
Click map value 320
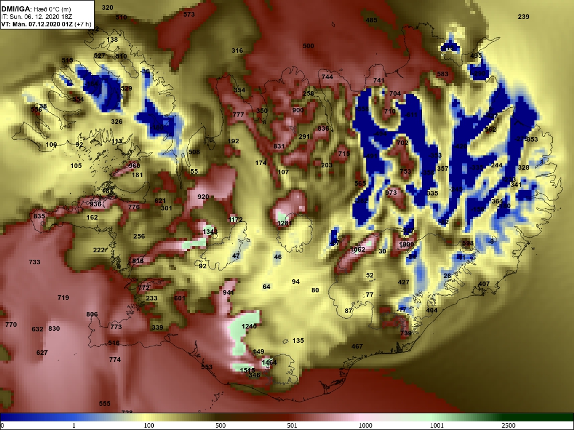pyautogui.click(x=107, y=7)
